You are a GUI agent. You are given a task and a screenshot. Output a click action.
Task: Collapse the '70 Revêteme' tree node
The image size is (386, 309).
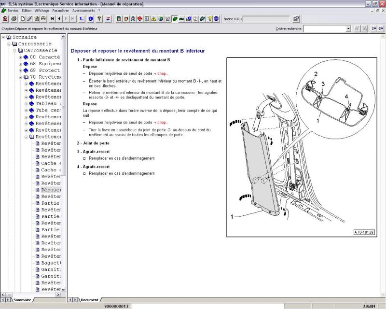(x=20, y=77)
